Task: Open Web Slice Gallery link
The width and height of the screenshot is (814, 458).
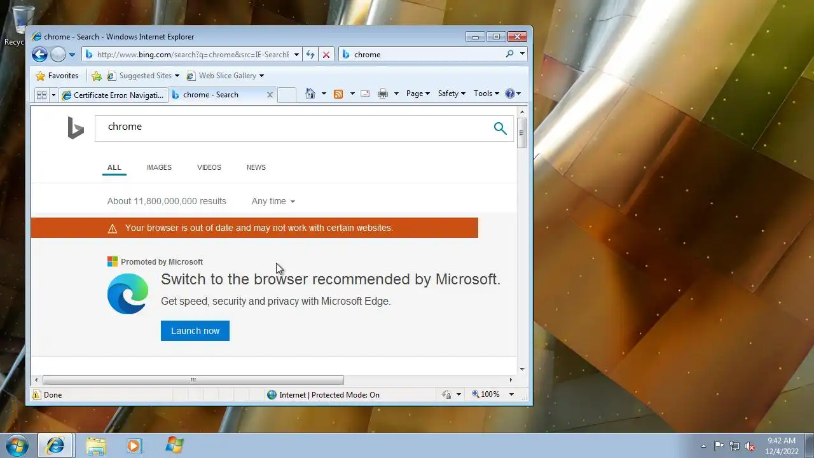Action: (224, 76)
